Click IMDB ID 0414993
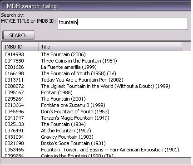Screen dimensions: 193x165 (14, 54)
